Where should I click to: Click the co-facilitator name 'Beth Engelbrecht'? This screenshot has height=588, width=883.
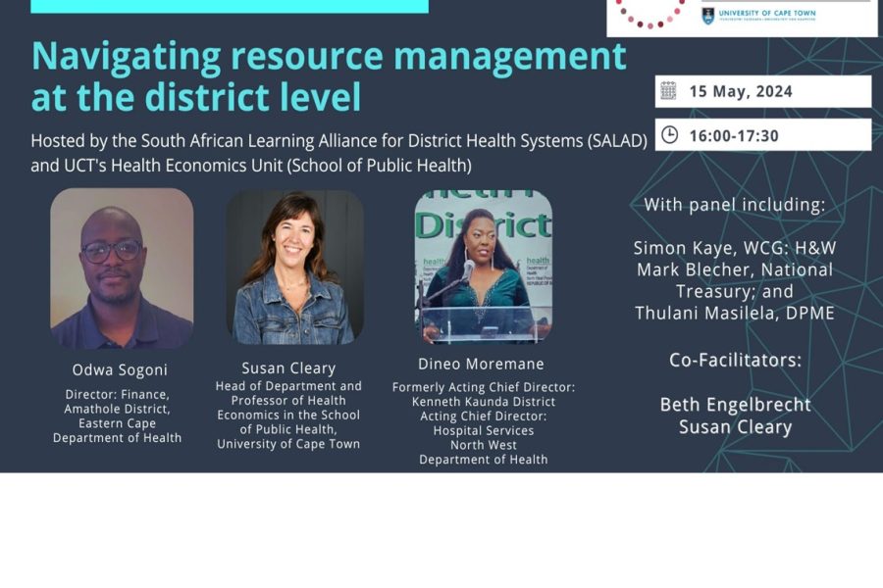[736, 405]
